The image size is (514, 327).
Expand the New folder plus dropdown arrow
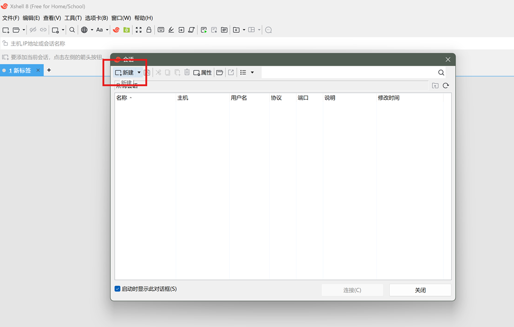[244, 30]
